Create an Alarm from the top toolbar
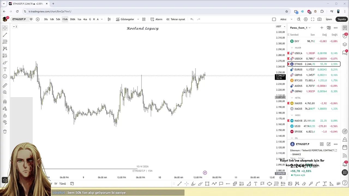Screen dimensions: 349x196 (x=157, y=19)
